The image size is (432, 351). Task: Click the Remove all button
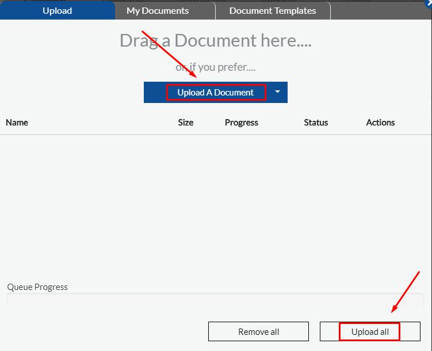click(258, 331)
